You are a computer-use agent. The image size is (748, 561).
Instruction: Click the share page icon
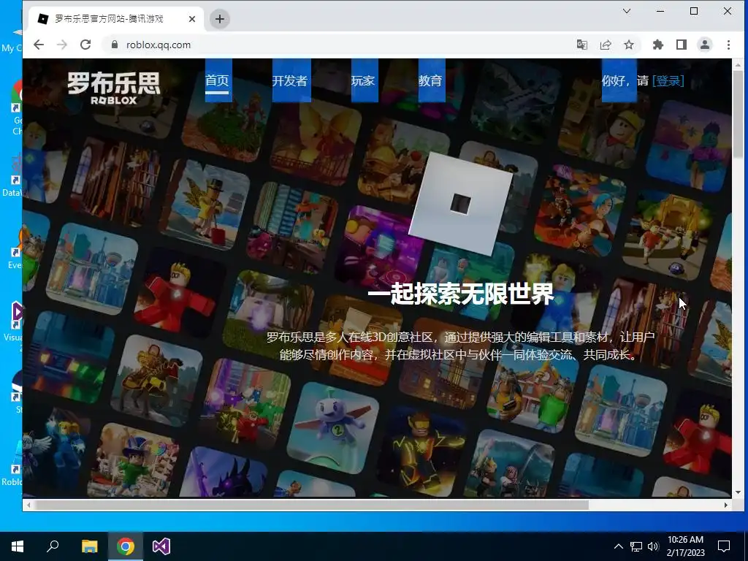(606, 45)
